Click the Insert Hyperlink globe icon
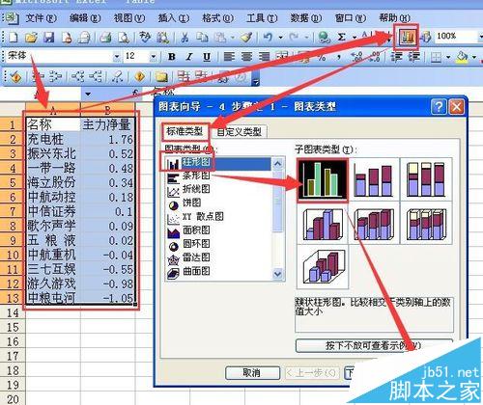Image resolution: width=483 pixels, height=405 pixels. click(324, 38)
